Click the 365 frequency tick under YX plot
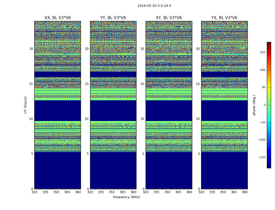275x210 pixels. tap(234, 192)
